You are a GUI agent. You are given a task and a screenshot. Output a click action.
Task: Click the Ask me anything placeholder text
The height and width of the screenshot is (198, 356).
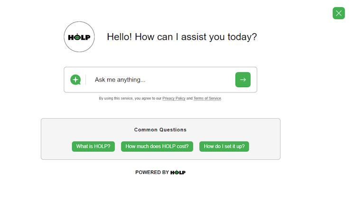[120, 80]
